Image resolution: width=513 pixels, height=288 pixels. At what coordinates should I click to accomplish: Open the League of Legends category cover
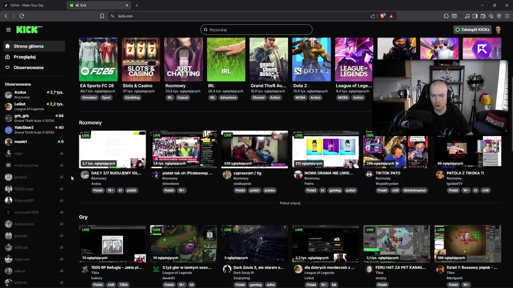(354, 59)
